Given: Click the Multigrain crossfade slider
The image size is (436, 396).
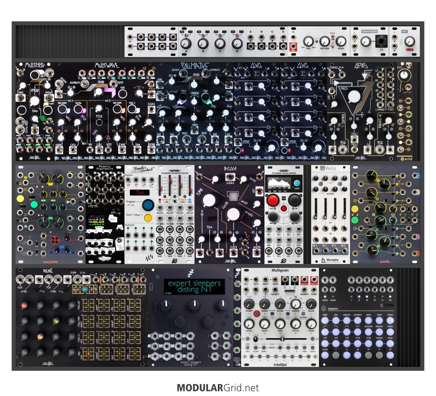Looking at the screenshot, I should [x=282, y=339].
